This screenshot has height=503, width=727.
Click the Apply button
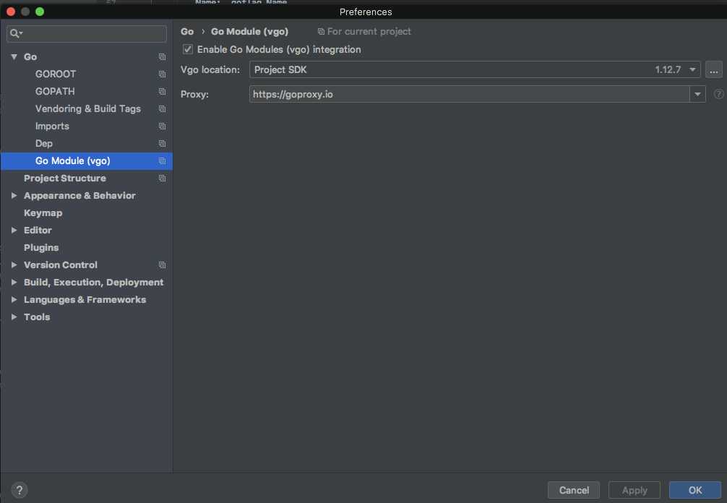coord(634,490)
